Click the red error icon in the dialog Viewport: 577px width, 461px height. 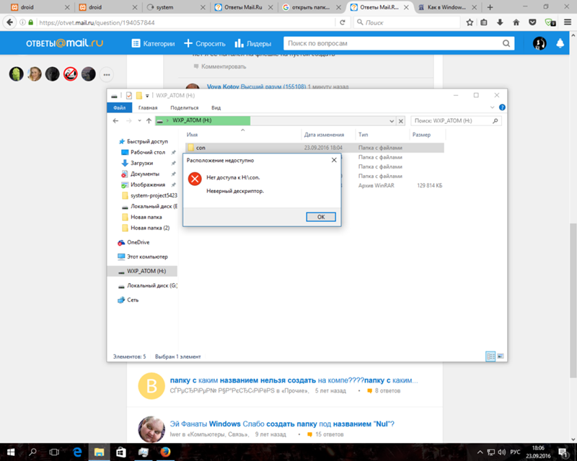[x=195, y=179]
